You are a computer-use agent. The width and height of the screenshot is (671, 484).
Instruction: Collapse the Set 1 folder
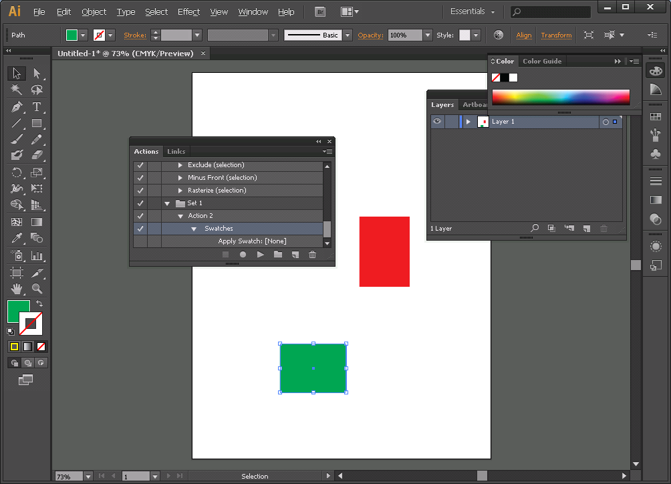click(167, 203)
